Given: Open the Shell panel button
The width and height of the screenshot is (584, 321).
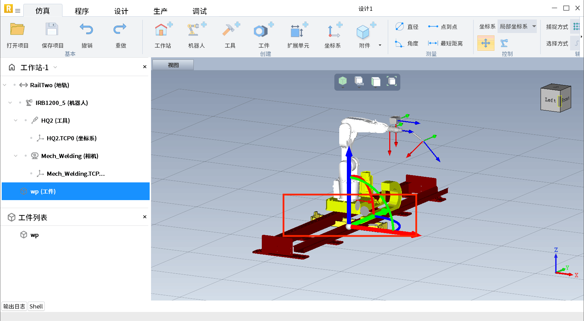Looking at the screenshot, I should 36,306.
